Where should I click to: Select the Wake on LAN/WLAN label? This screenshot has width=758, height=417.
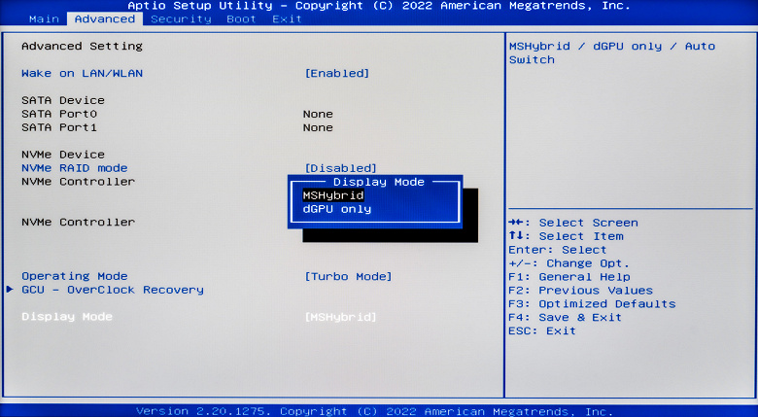(83, 74)
